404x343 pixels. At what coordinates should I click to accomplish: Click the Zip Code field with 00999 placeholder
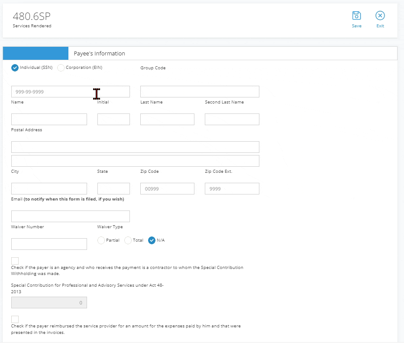(x=167, y=189)
